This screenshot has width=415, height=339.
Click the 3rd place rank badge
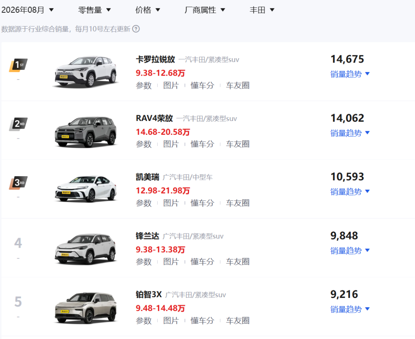coord(18,183)
